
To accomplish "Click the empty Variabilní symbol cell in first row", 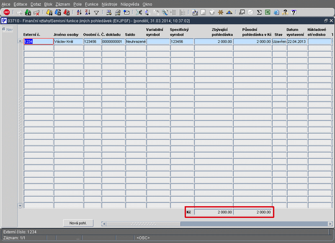I will (x=158, y=41).
